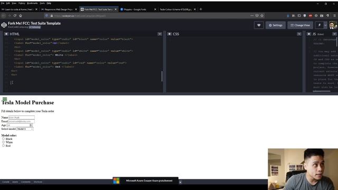Click the shield extension icon in toolbar
The height and width of the screenshot is (190, 338).
click(x=305, y=15)
